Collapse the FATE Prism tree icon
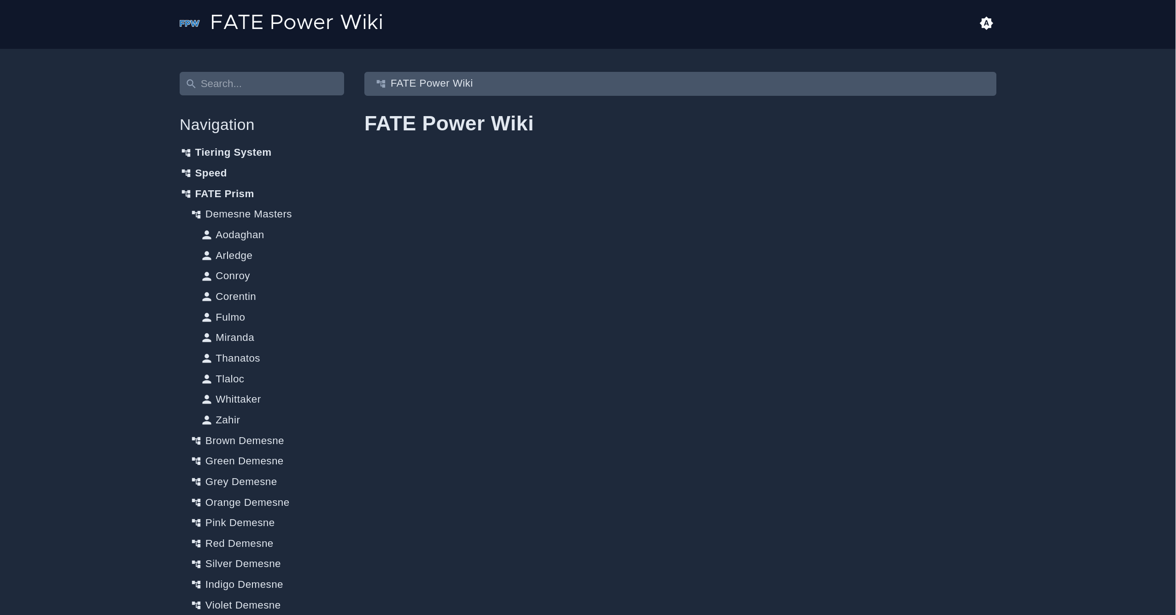Screen dimensions: 1176x615 click(186, 194)
